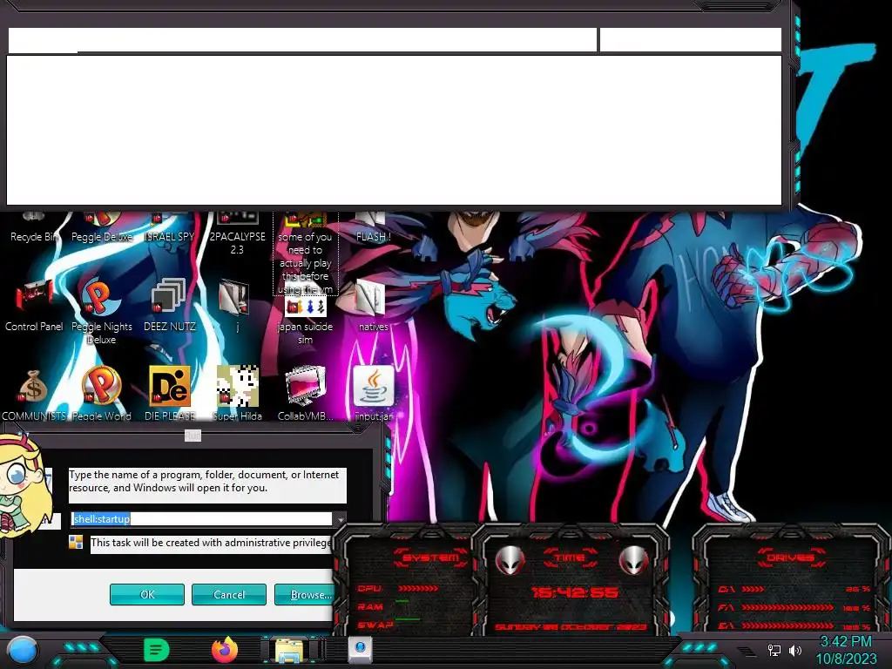Click the CPU usage meter
The image size is (892, 669).
(419, 588)
